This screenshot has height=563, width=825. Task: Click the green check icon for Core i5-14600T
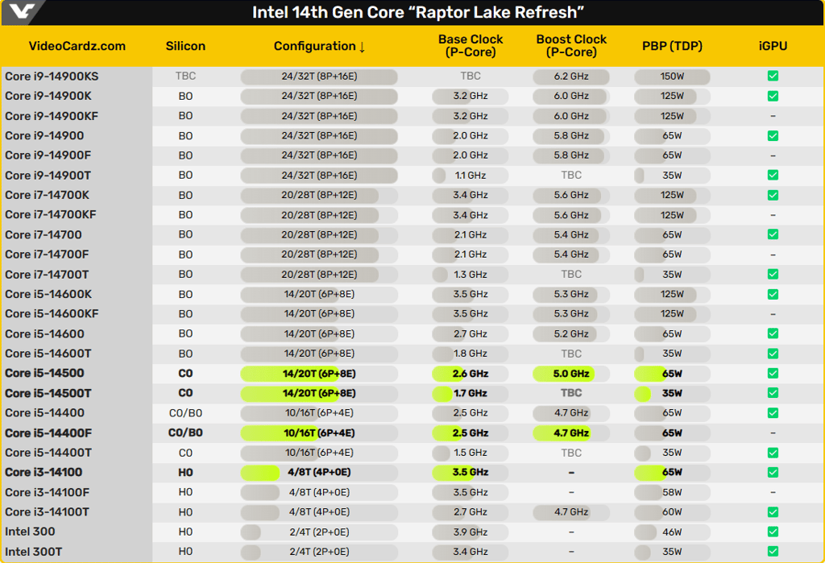tap(773, 353)
